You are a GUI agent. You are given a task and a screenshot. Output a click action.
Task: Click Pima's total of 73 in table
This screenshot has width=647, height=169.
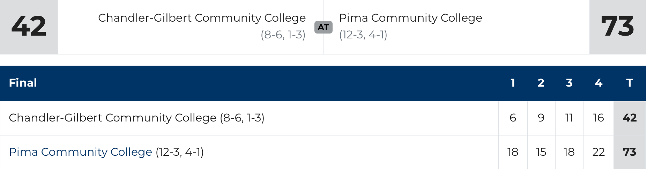630,152
